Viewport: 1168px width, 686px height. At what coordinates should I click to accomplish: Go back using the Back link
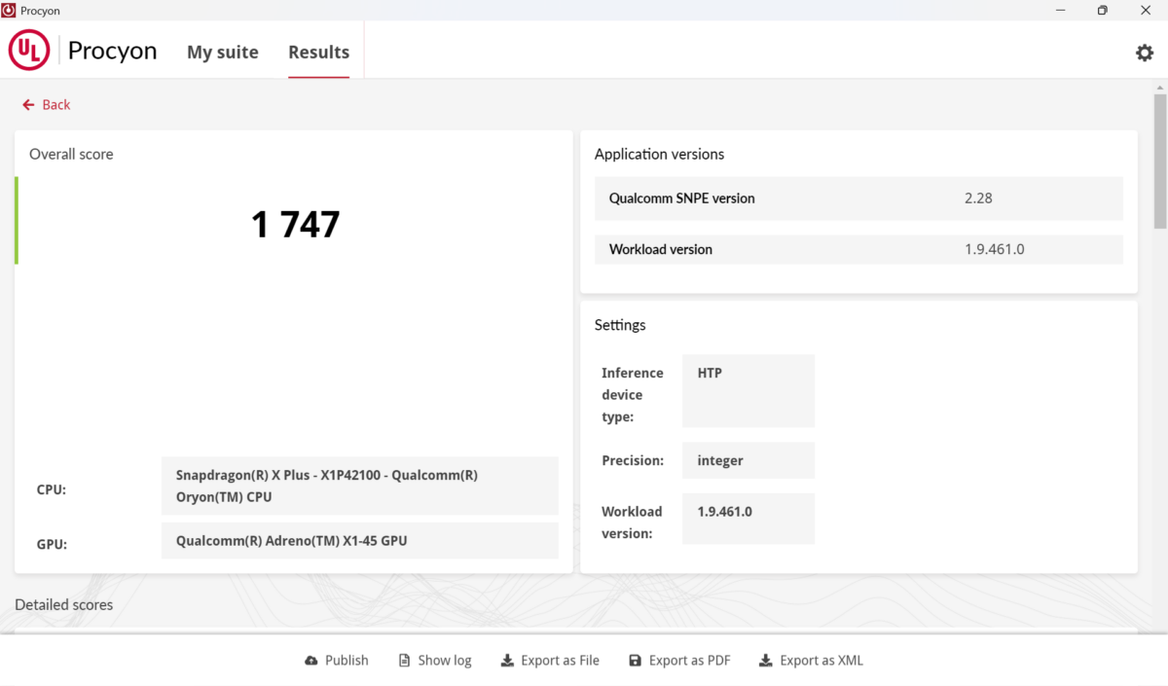pyautogui.click(x=46, y=104)
